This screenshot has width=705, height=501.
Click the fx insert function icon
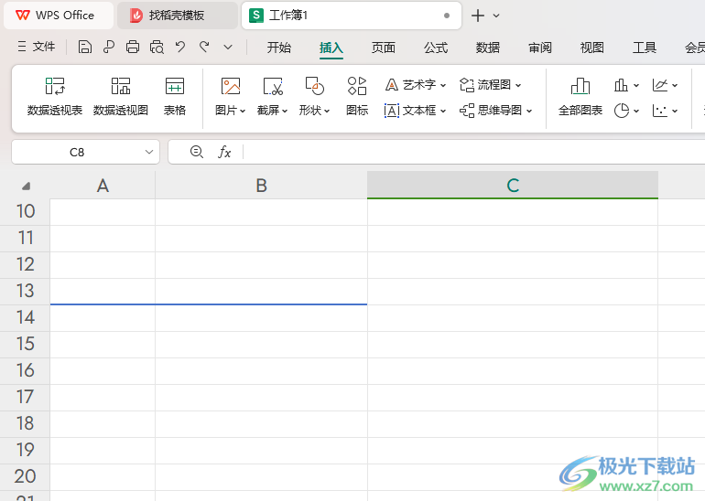224,152
